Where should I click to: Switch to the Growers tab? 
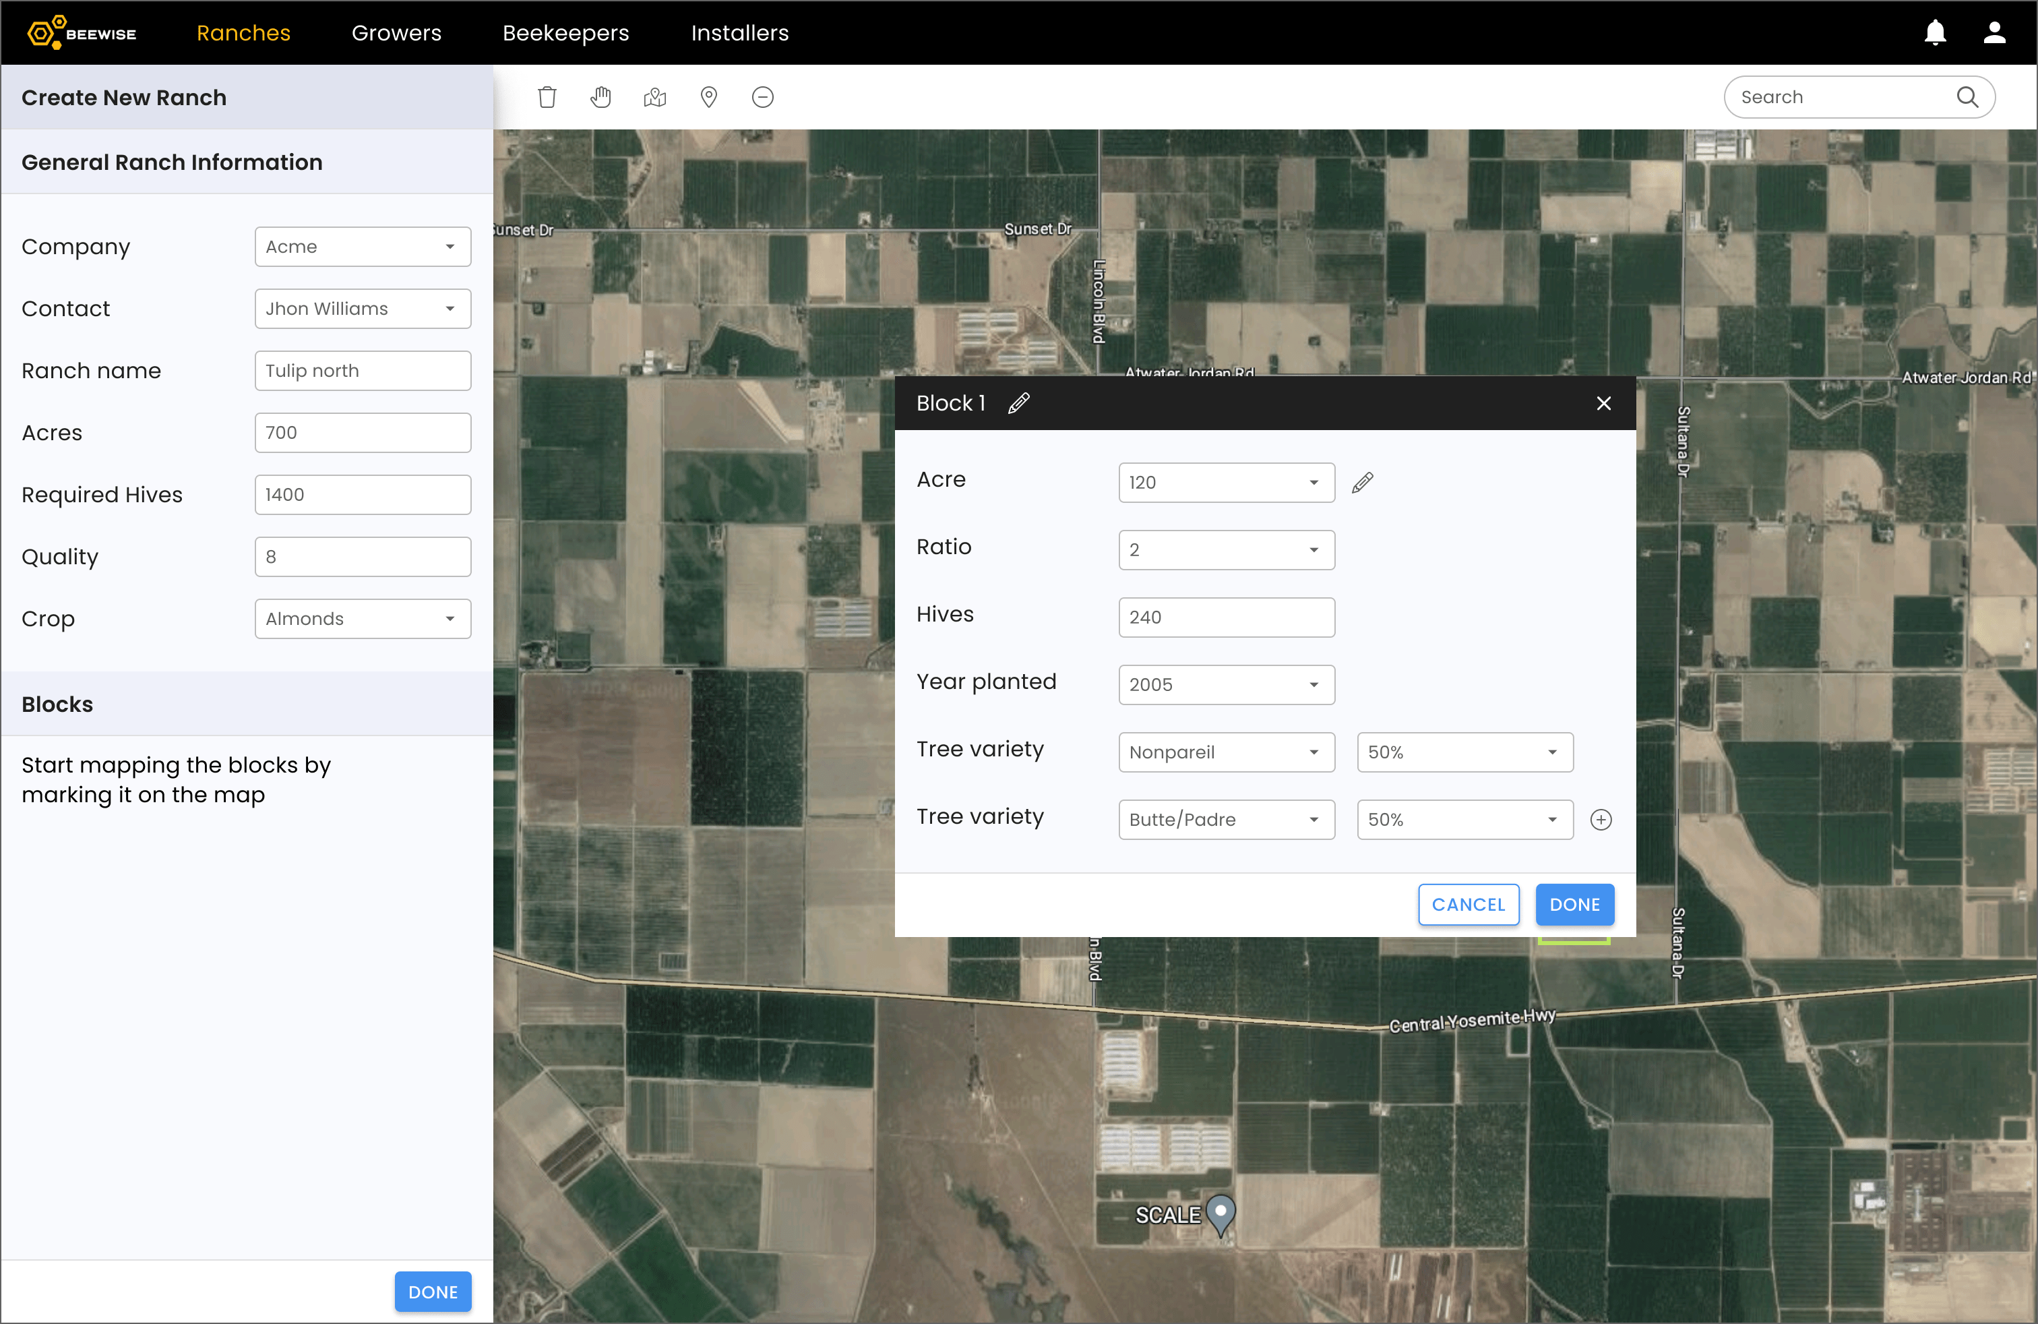(x=396, y=32)
